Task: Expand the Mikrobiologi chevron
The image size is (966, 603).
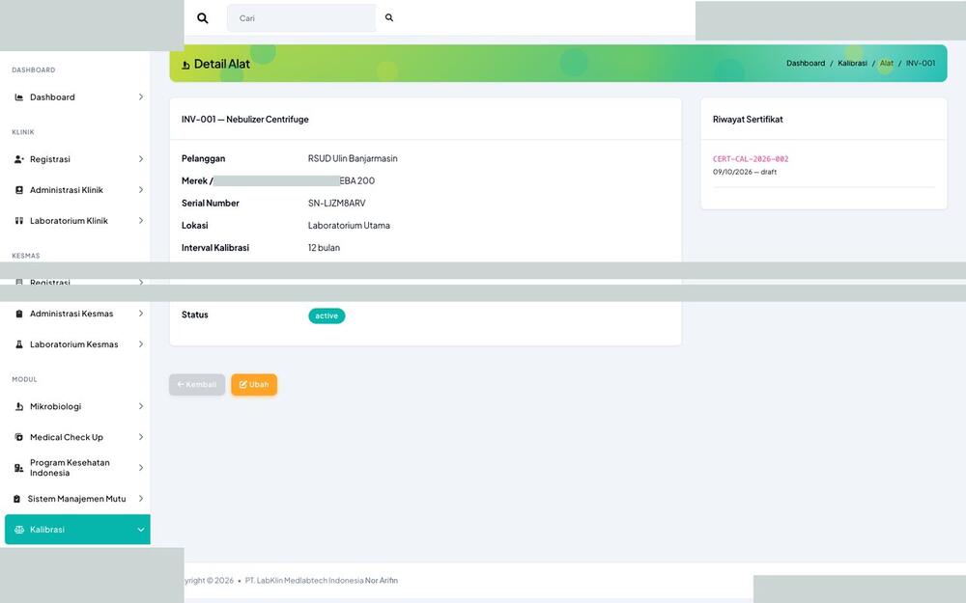Action: click(140, 407)
